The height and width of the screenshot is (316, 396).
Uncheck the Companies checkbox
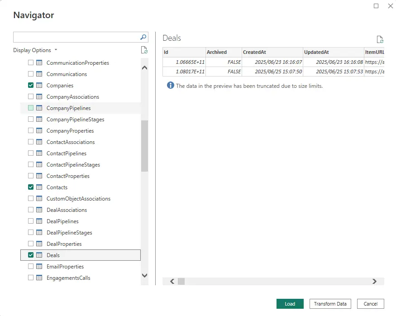31,86
